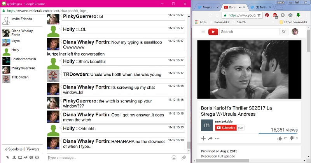Click the rumbletalk chat address URL
Viewport: 311px width, 163px height.
tap(47, 11)
